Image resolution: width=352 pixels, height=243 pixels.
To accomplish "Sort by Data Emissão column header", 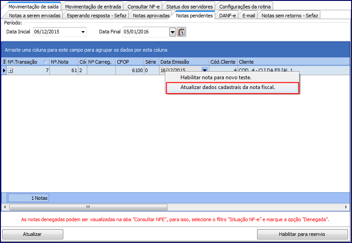I will point(184,62).
